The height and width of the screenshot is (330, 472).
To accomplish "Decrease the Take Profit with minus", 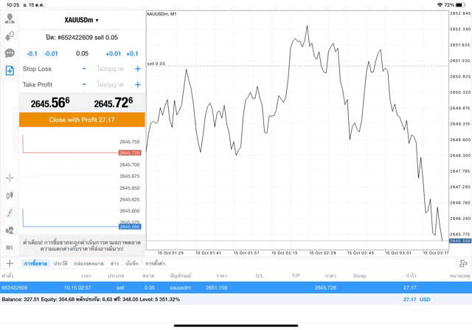I will tap(84, 85).
